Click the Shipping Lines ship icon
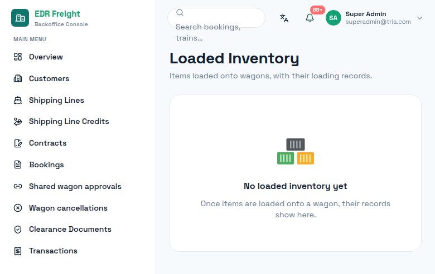 [x=18, y=100]
